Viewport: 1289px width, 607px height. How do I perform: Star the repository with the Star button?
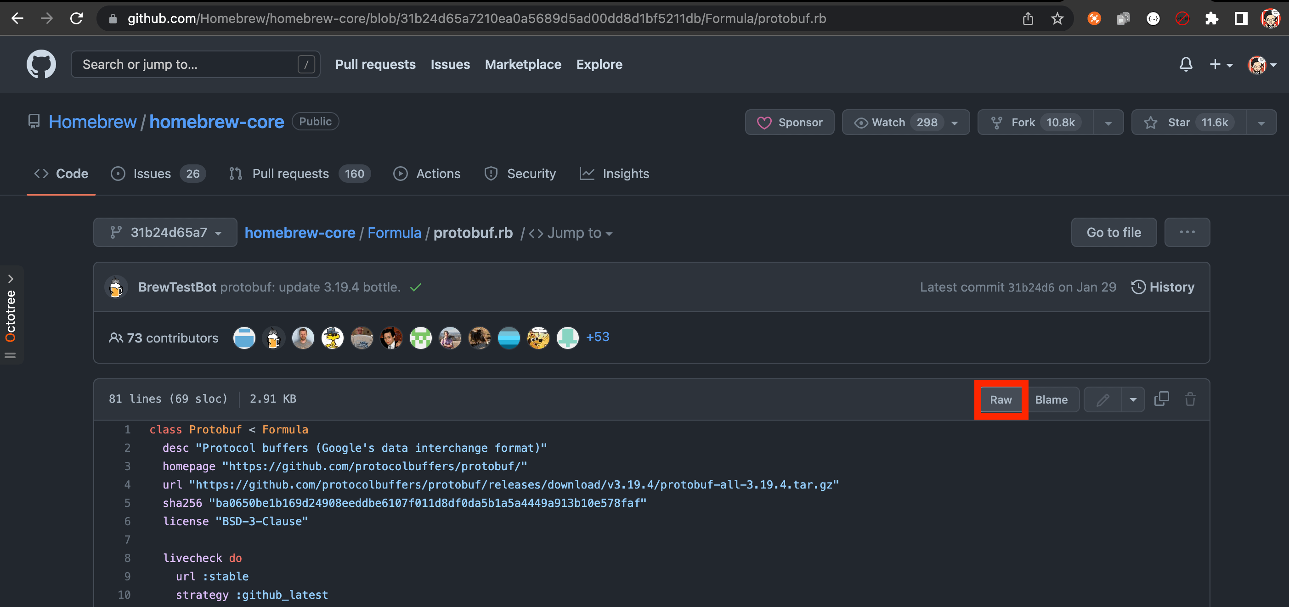point(1189,123)
